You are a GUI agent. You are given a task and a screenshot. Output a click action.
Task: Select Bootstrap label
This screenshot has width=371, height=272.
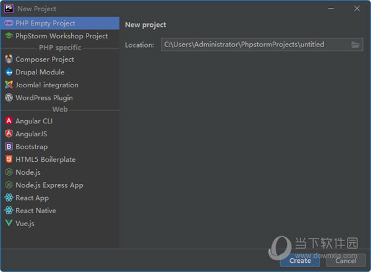point(32,147)
